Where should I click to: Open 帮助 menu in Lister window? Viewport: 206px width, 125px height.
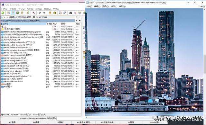click(122, 6)
